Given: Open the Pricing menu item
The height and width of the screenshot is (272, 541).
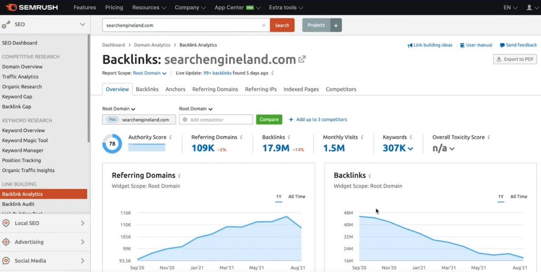Looking at the screenshot, I should click(x=114, y=7).
